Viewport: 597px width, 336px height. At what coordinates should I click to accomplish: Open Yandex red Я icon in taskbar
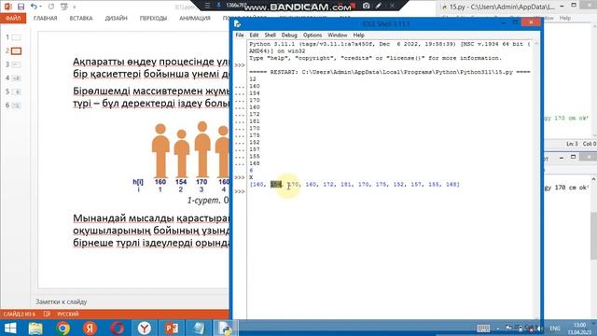point(90,328)
